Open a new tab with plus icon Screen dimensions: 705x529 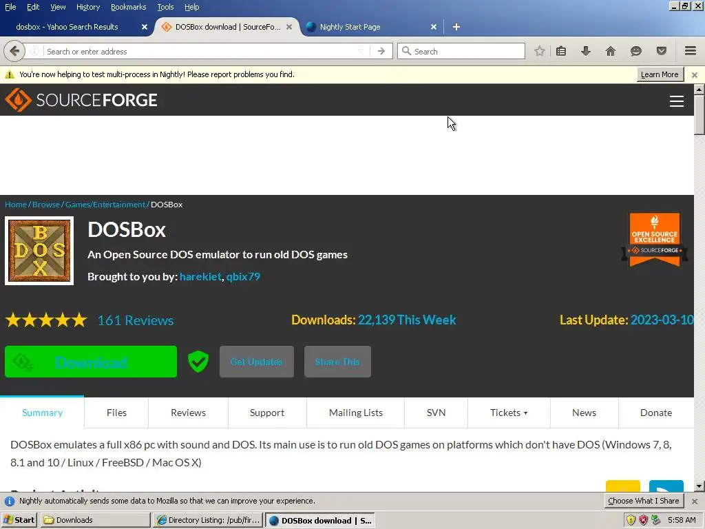[456, 27]
